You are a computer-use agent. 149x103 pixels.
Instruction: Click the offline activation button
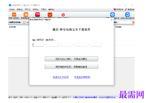(71, 67)
